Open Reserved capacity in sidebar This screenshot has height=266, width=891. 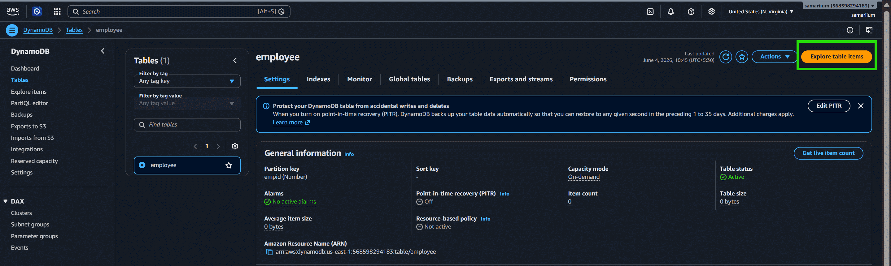point(34,161)
